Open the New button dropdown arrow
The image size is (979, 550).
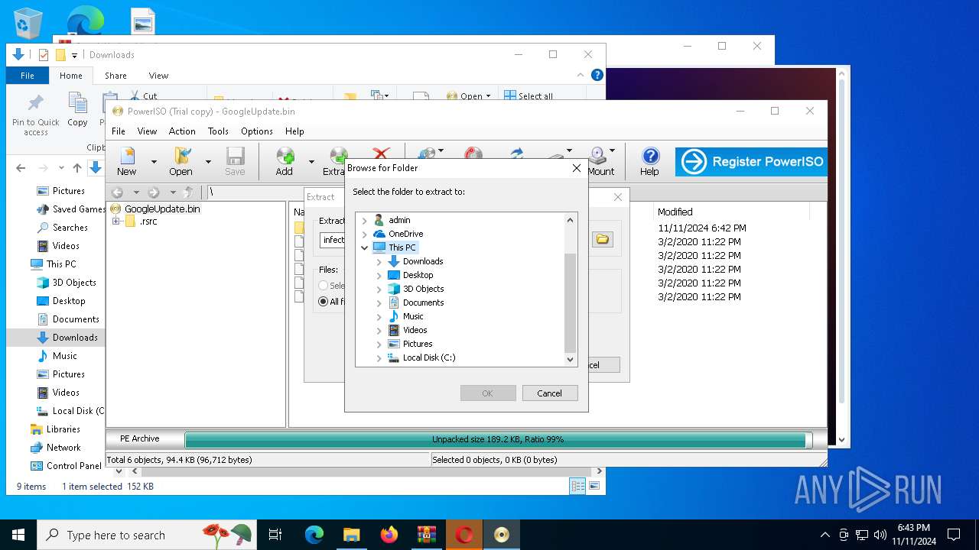point(154,161)
